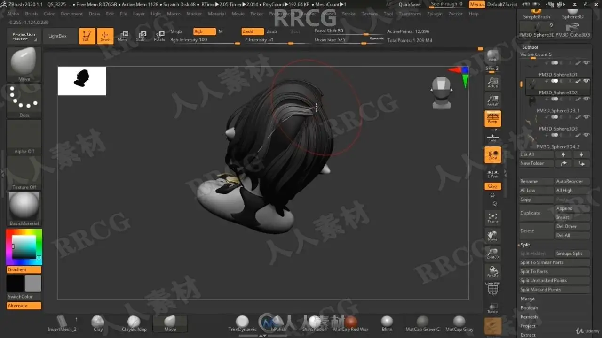The image size is (602, 338).
Task: Click the Frame view icon
Action: [x=492, y=217]
